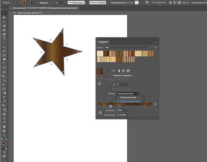Select the Star shape tool
Image resolution: width=207 pixels, height=162 pixels.
(4, 47)
